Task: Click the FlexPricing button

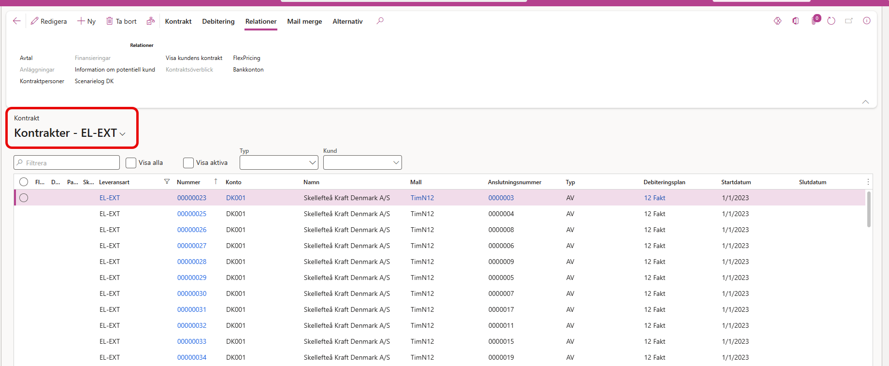Action: click(246, 58)
